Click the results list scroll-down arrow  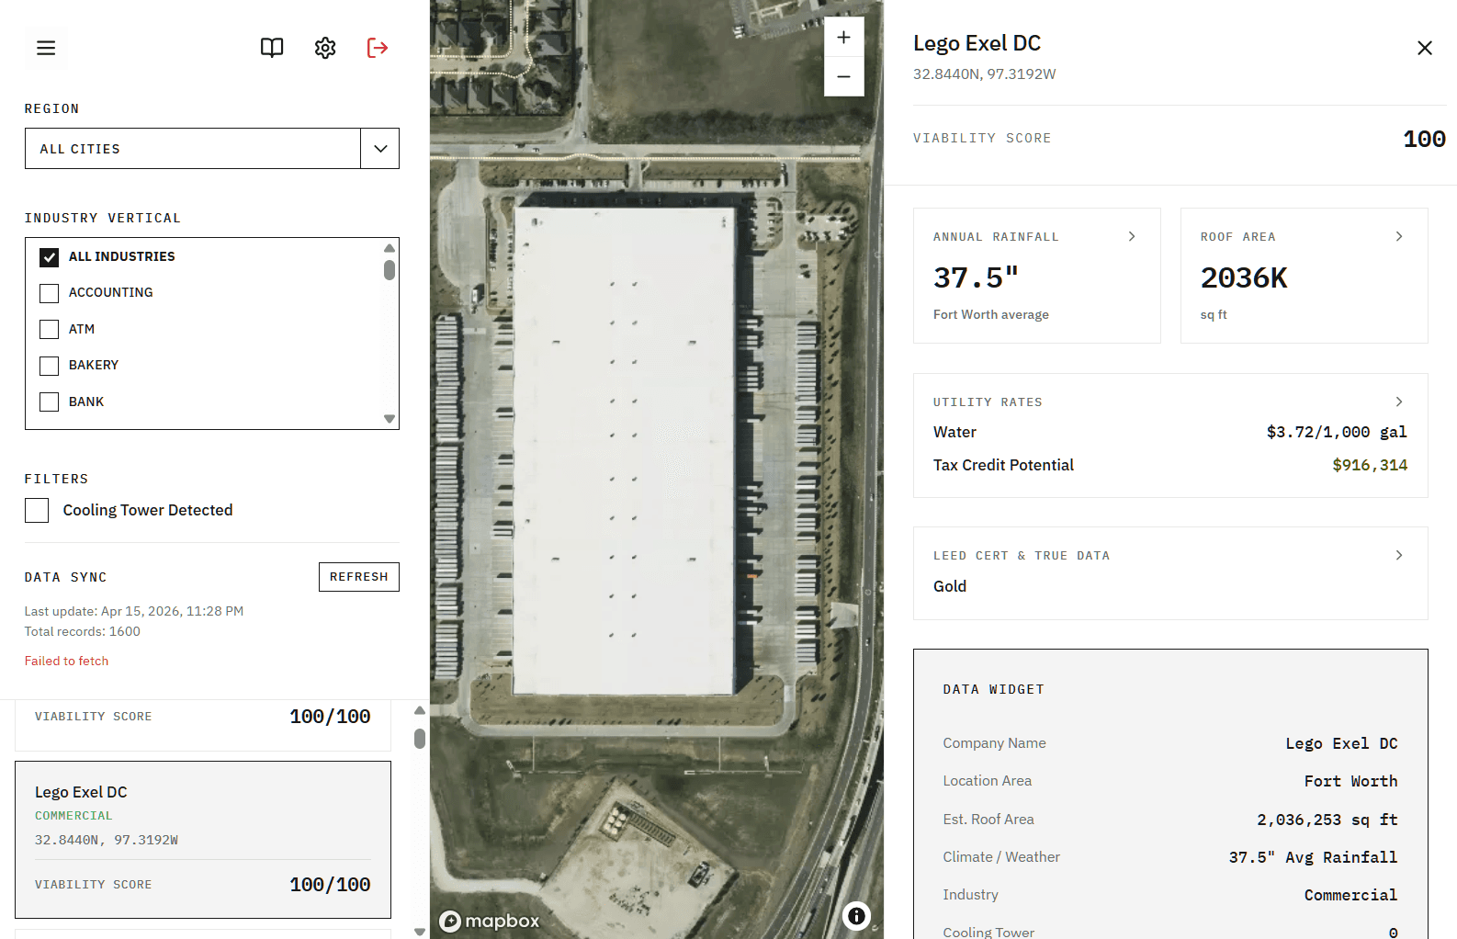(x=420, y=931)
